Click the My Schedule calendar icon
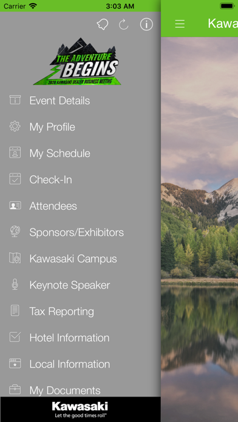The width and height of the screenshot is (238, 422). click(15, 153)
